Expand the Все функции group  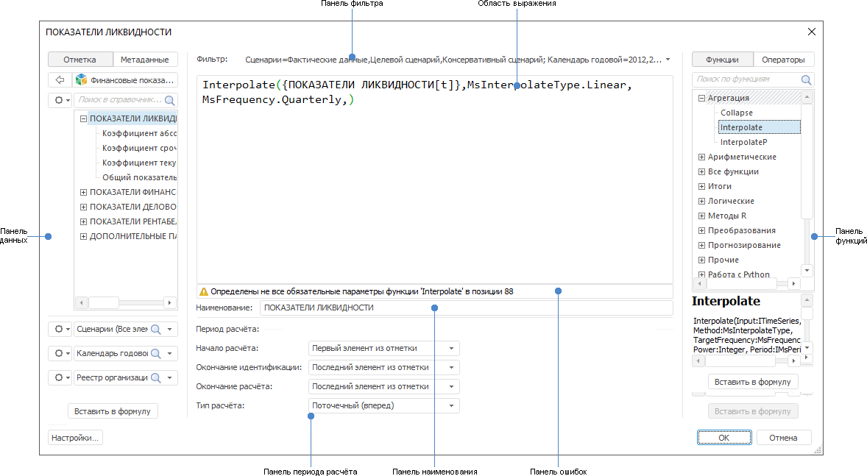tap(701, 171)
